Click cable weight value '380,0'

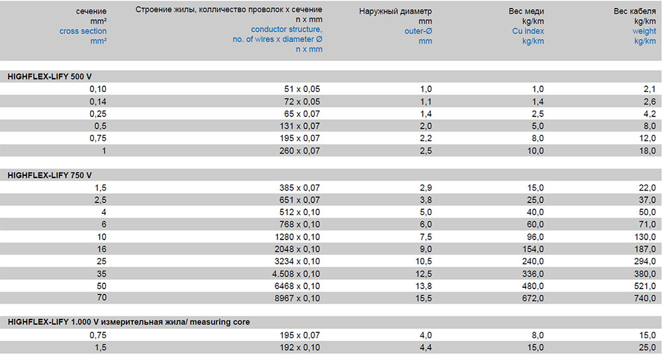(x=645, y=274)
